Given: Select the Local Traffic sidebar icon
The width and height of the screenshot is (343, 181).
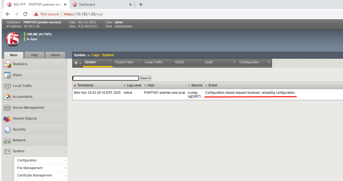Looking at the screenshot, I should click(x=7, y=86).
